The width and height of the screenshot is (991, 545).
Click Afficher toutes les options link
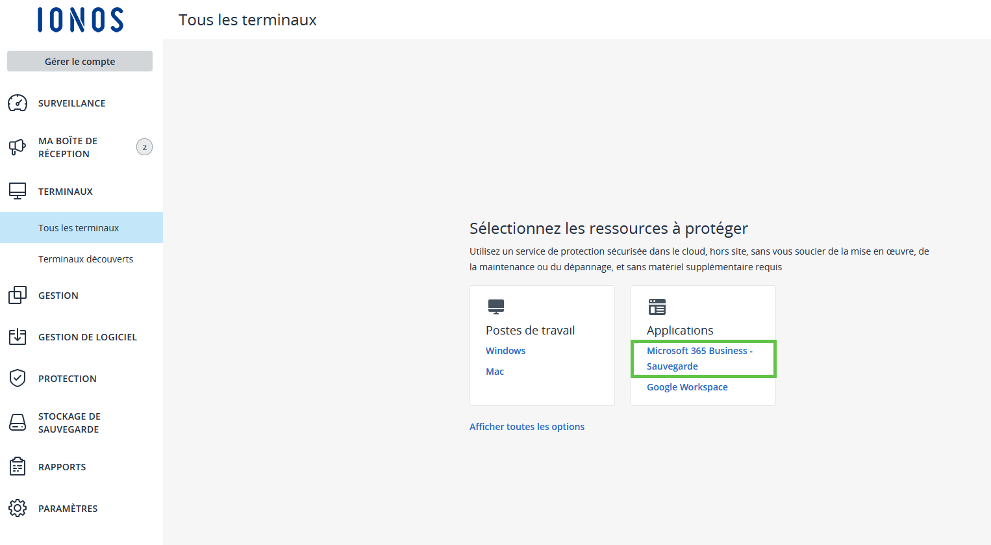[527, 427]
